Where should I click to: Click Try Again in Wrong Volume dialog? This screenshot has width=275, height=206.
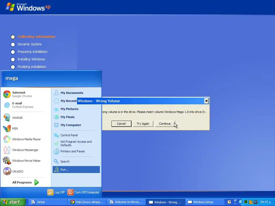coord(143,124)
